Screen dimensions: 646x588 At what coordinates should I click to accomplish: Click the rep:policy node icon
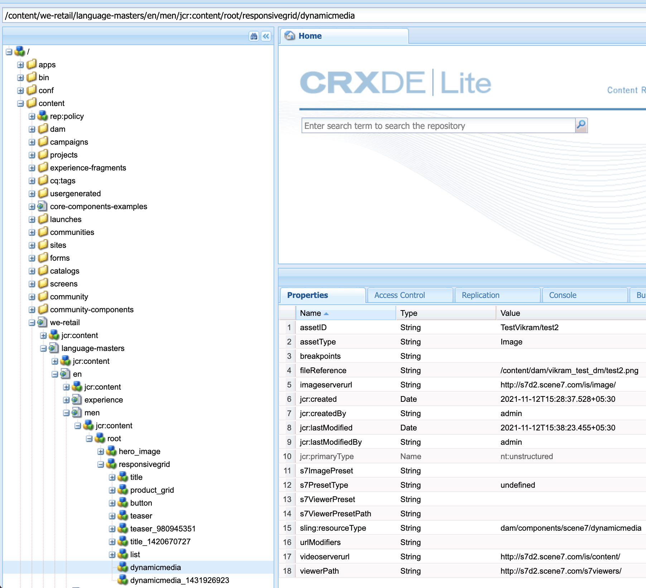point(42,116)
